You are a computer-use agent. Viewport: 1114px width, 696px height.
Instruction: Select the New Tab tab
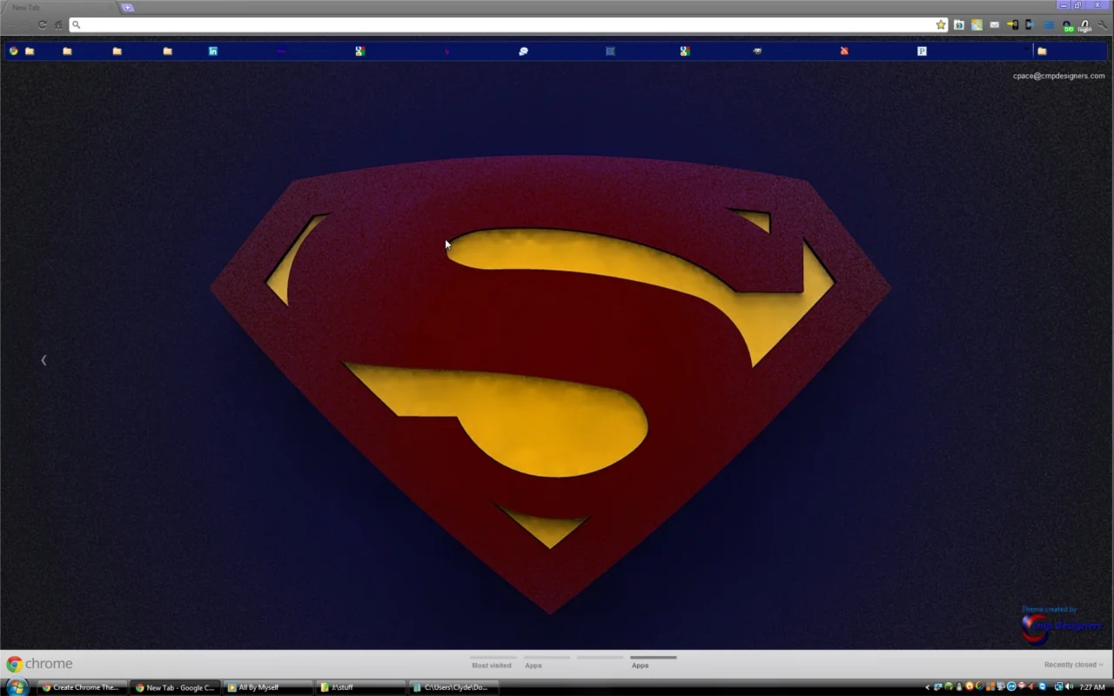[x=59, y=8]
